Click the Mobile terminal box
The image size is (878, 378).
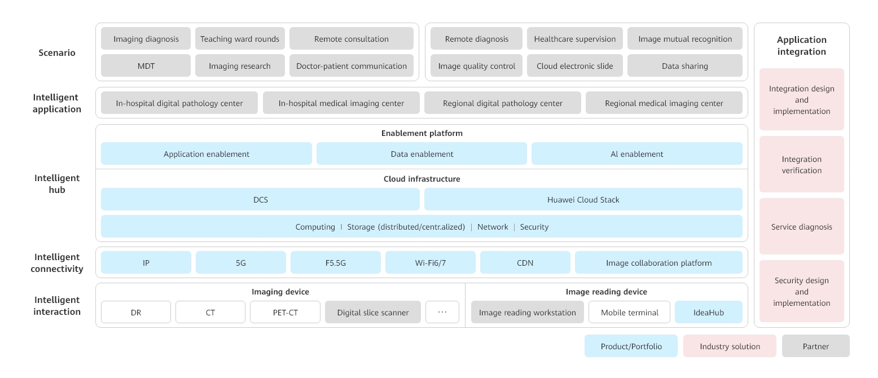click(x=630, y=312)
